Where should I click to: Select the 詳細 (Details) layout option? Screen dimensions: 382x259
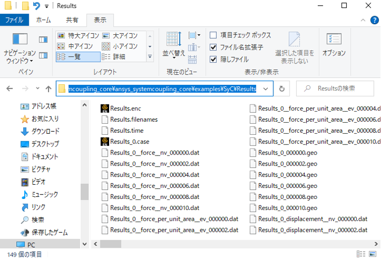[x=114, y=57]
